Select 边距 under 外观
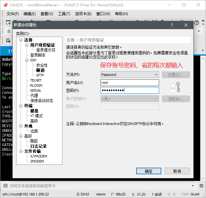Screen dimensions: 206x198 (34, 131)
